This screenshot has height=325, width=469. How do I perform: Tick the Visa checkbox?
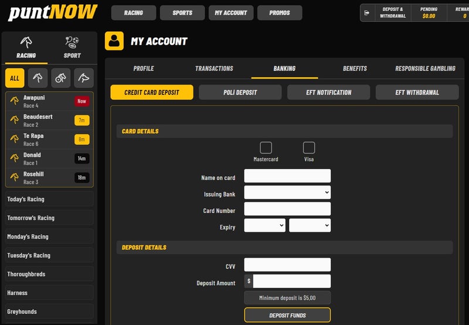point(309,148)
